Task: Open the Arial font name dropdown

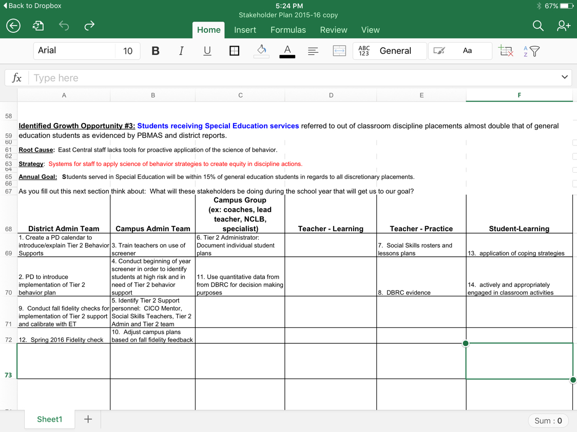Action: pyautogui.click(x=74, y=51)
